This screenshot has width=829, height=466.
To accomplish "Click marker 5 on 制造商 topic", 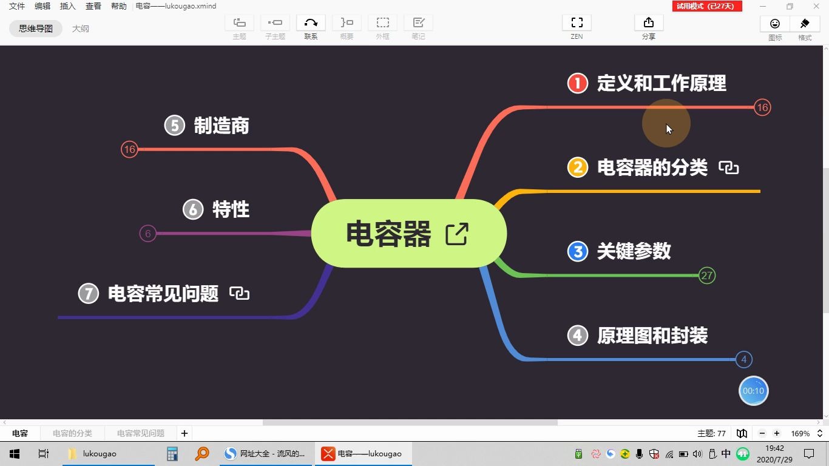I will (174, 126).
